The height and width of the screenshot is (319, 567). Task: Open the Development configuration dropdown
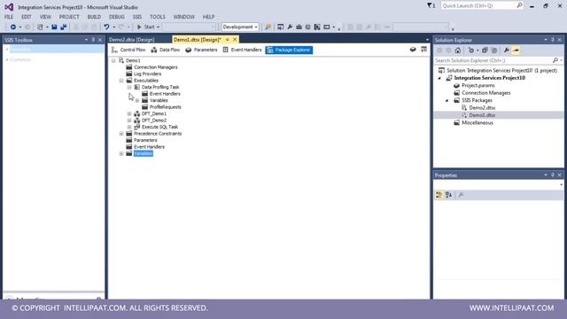pyautogui.click(x=240, y=27)
